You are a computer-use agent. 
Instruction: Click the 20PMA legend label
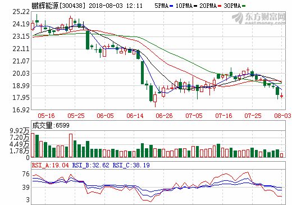coord(208,6)
